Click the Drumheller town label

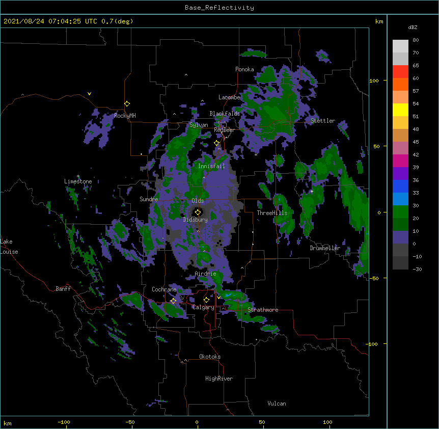click(x=325, y=248)
